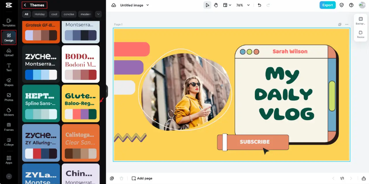Viewport: 369px width, 184px height.
Task: Click dark green swatch in Glute theme
Action: click(93, 114)
